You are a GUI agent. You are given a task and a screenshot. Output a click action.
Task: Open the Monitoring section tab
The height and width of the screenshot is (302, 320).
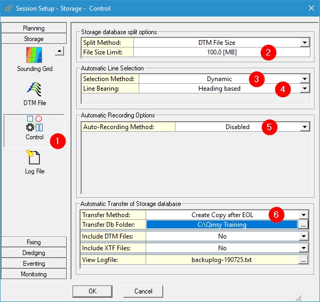(x=34, y=274)
